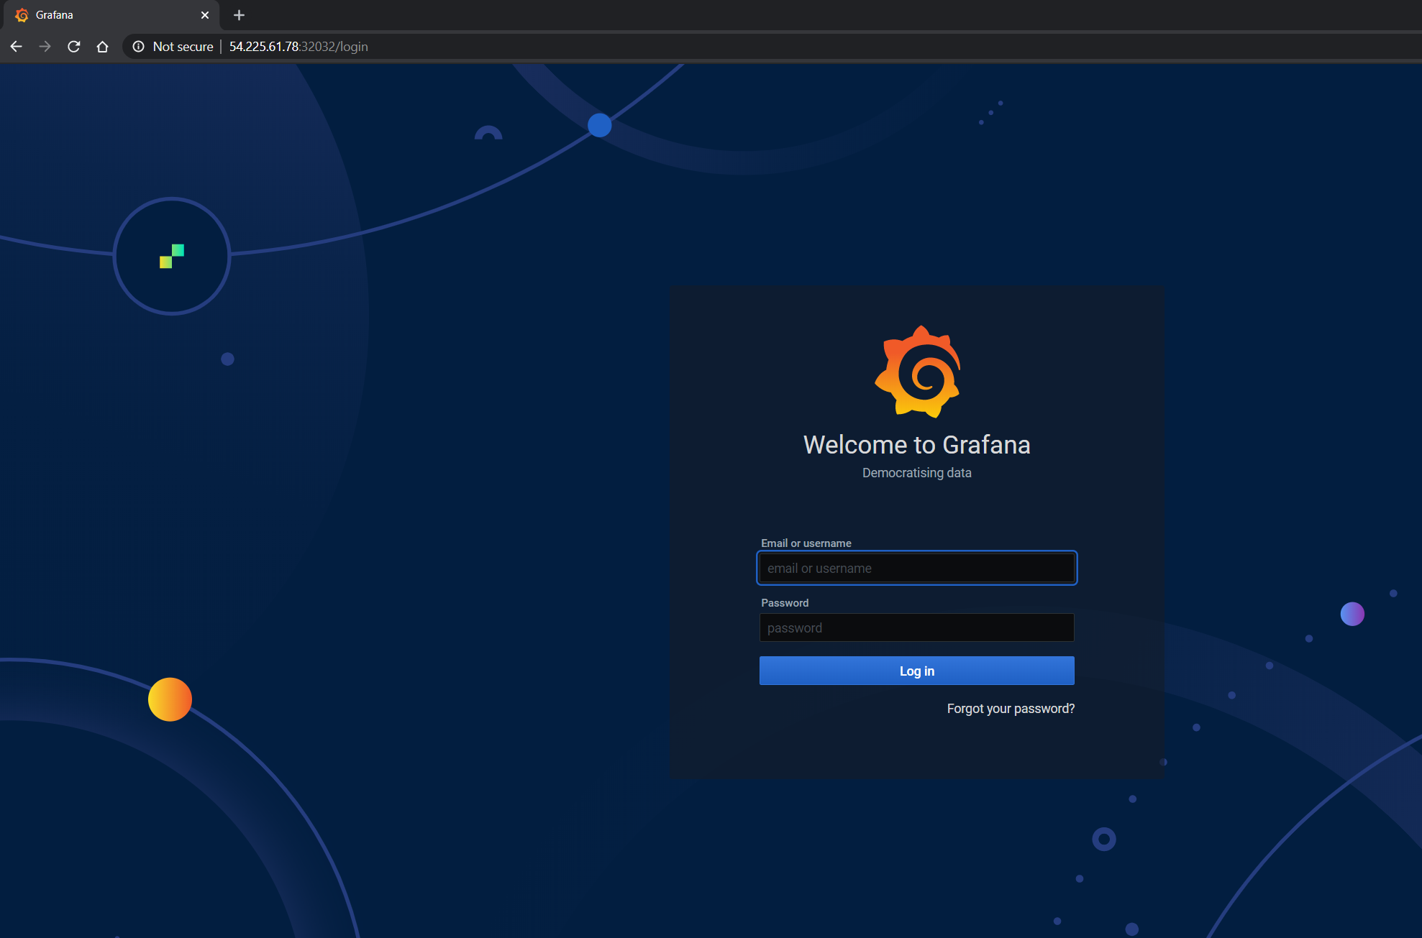
Task: Click the purple gradient circle
Action: (1352, 614)
